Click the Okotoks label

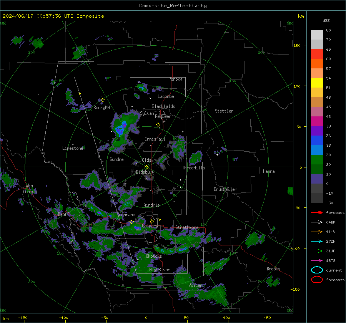click(154, 256)
